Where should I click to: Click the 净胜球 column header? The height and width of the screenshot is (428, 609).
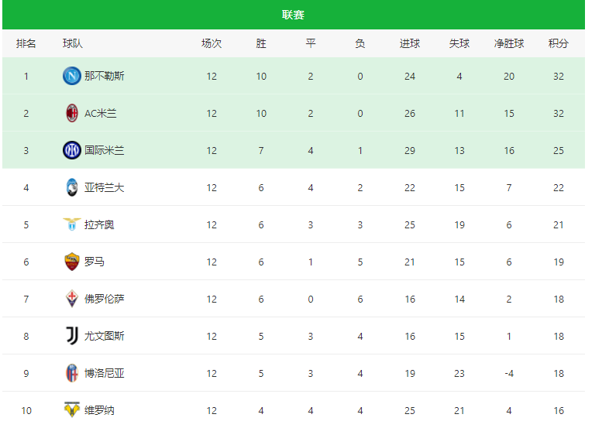509,43
